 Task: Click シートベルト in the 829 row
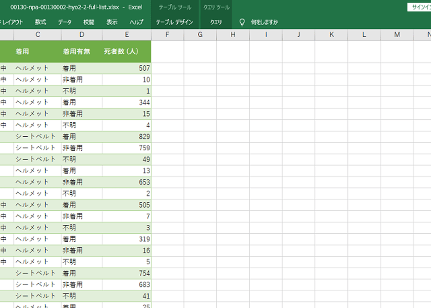point(35,137)
